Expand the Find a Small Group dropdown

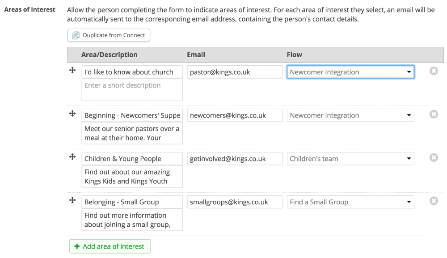[350, 202]
